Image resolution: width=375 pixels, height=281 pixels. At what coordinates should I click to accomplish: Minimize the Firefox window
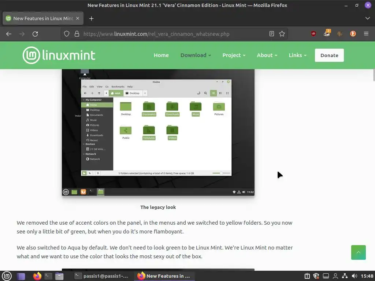346,5
